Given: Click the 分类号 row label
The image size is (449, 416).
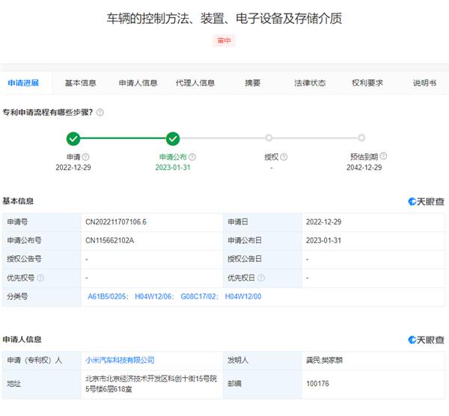Looking at the screenshot, I should 17,296.
